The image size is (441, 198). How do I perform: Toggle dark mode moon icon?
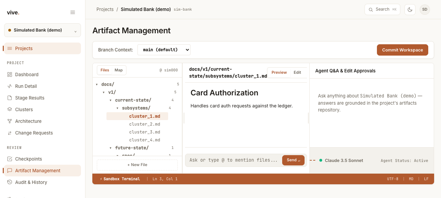click(x=410, y=10)
